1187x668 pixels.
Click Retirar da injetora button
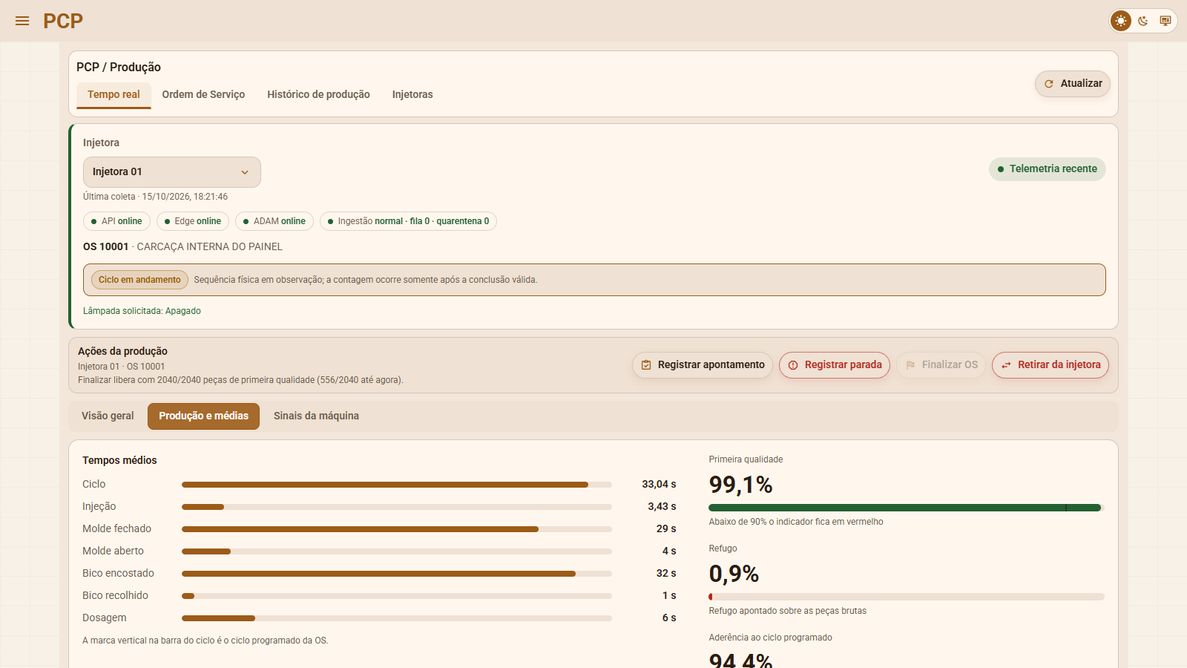[x=1050, y=365]
